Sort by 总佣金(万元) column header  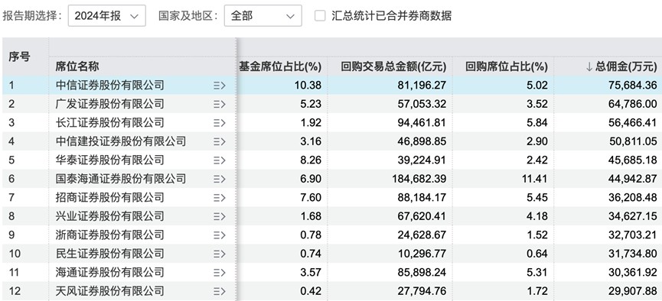pos(621,66)
